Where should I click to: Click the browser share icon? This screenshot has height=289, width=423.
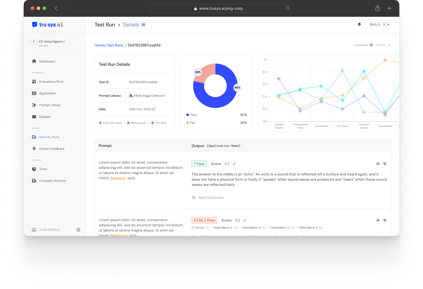(377, 8)
